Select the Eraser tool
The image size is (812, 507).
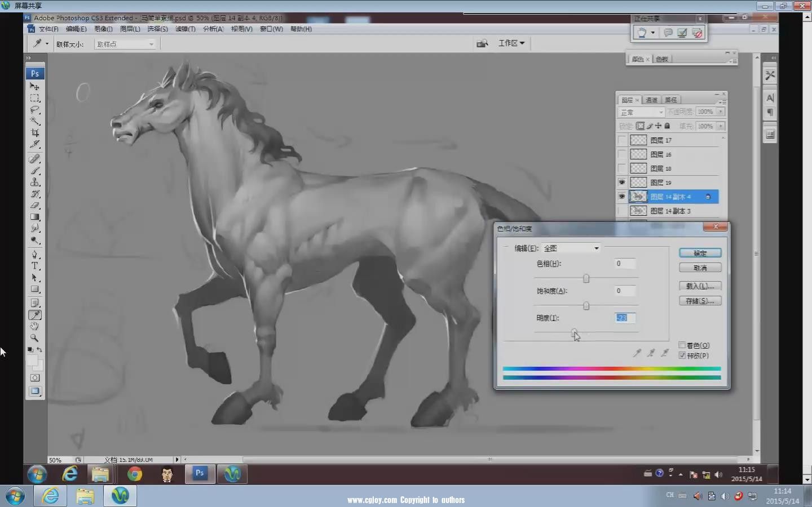coord(34,205)
